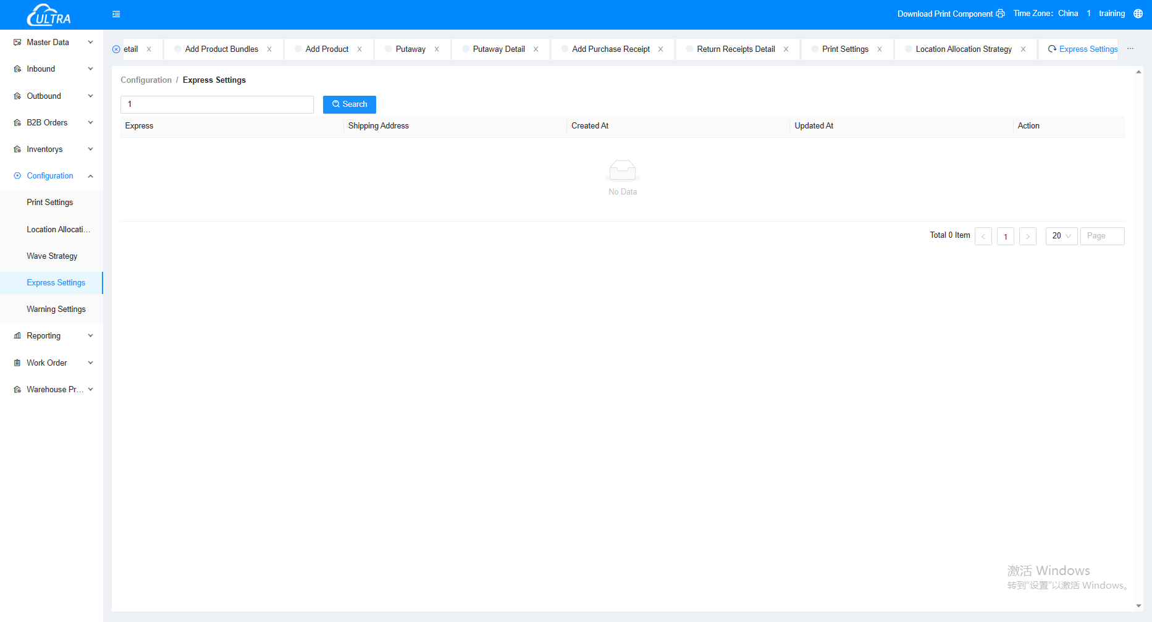Click the Total 0 Item text
Image resolution: width=1152 pixels, height=622 pixels.
(x=950, y=235)
